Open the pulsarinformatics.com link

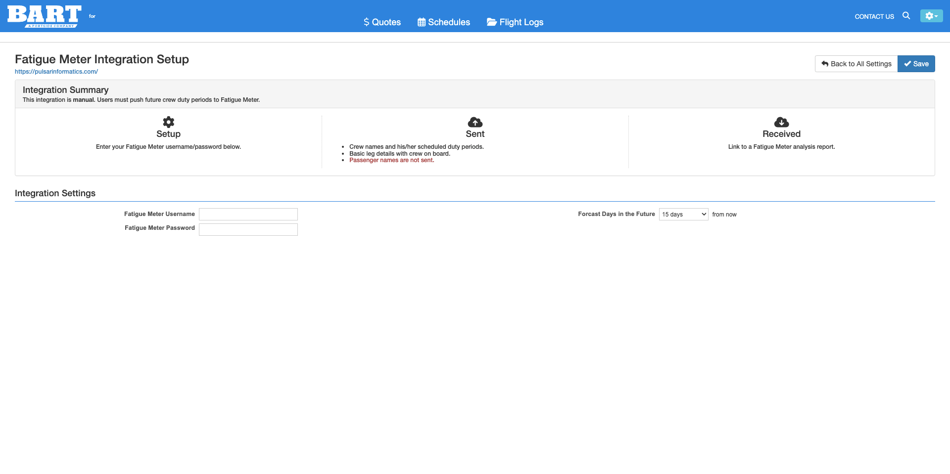56,72
